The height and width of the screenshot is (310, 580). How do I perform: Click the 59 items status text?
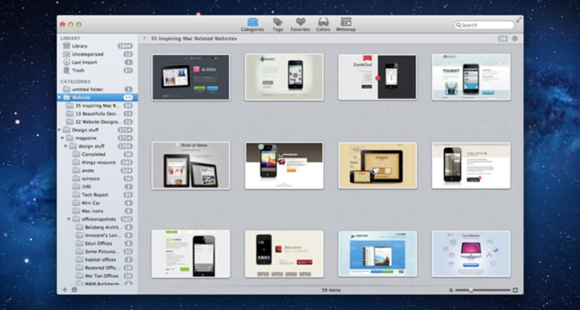coord(331,291)
